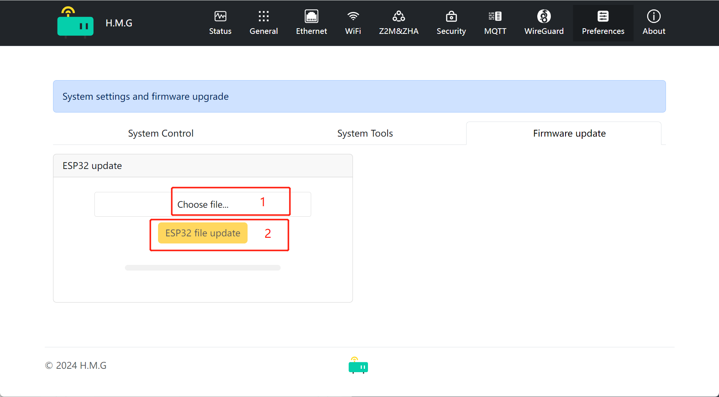Click the Choose file... input field

(x=202, y=204)
